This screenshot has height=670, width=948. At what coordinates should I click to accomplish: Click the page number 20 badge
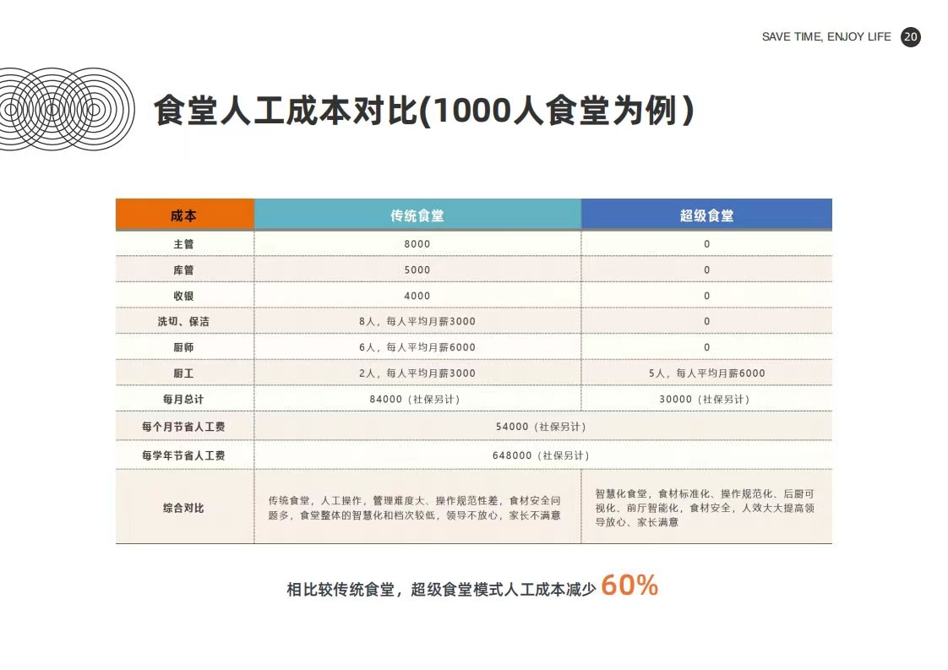911,37
